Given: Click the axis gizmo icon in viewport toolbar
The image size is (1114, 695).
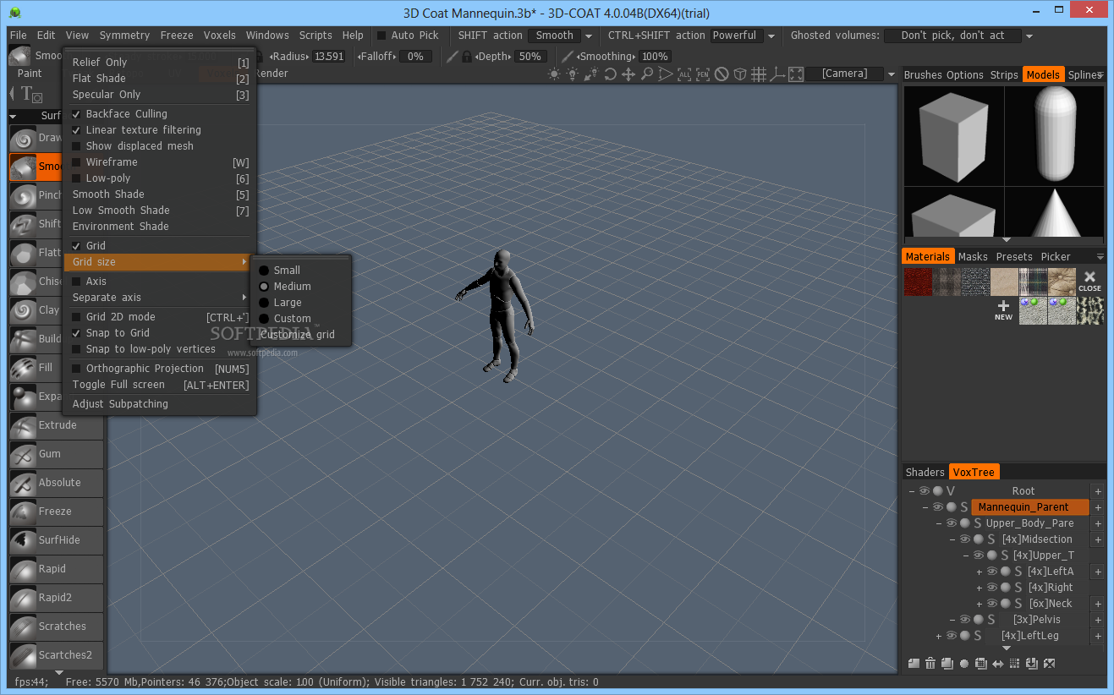Looking at the screenshot, I should click(x=777, y=74).
